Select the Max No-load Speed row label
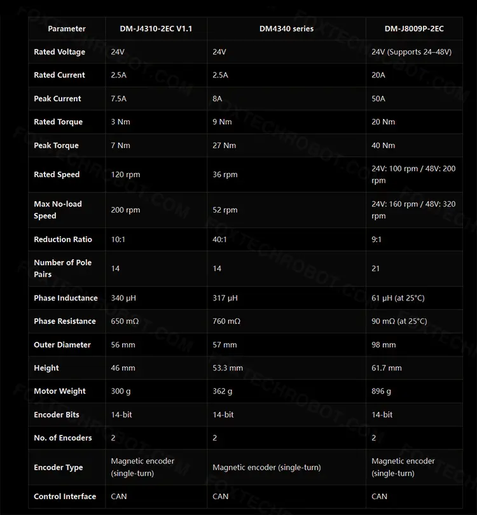The width and height of the screenshot is (477, 515). click(58, 210)
